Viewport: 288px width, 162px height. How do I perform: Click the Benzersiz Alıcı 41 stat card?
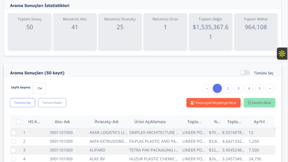click(75, 32)
